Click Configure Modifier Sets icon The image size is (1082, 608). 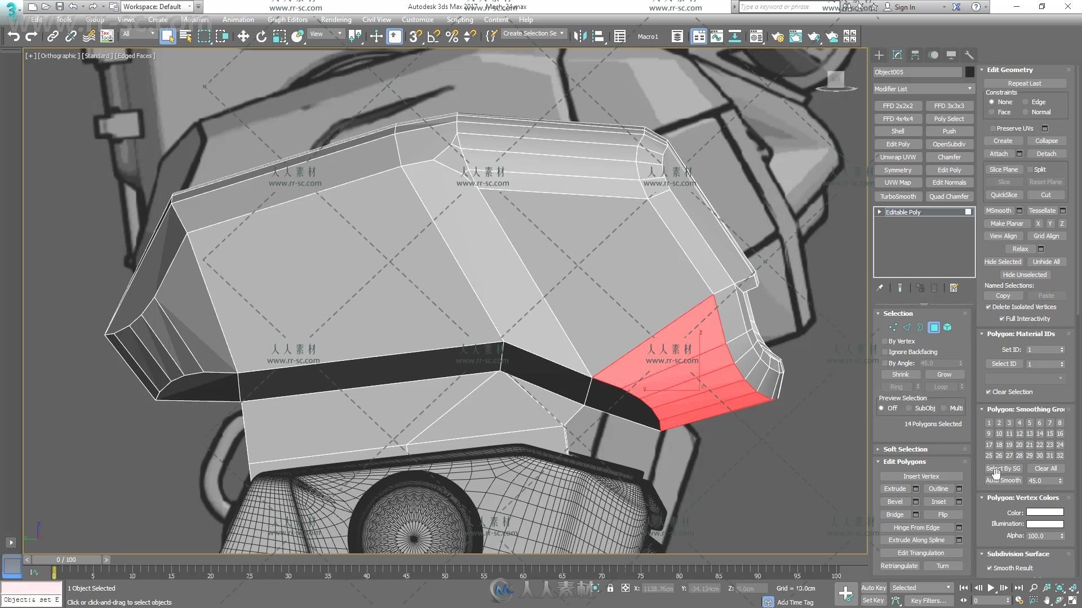(954, 288)
